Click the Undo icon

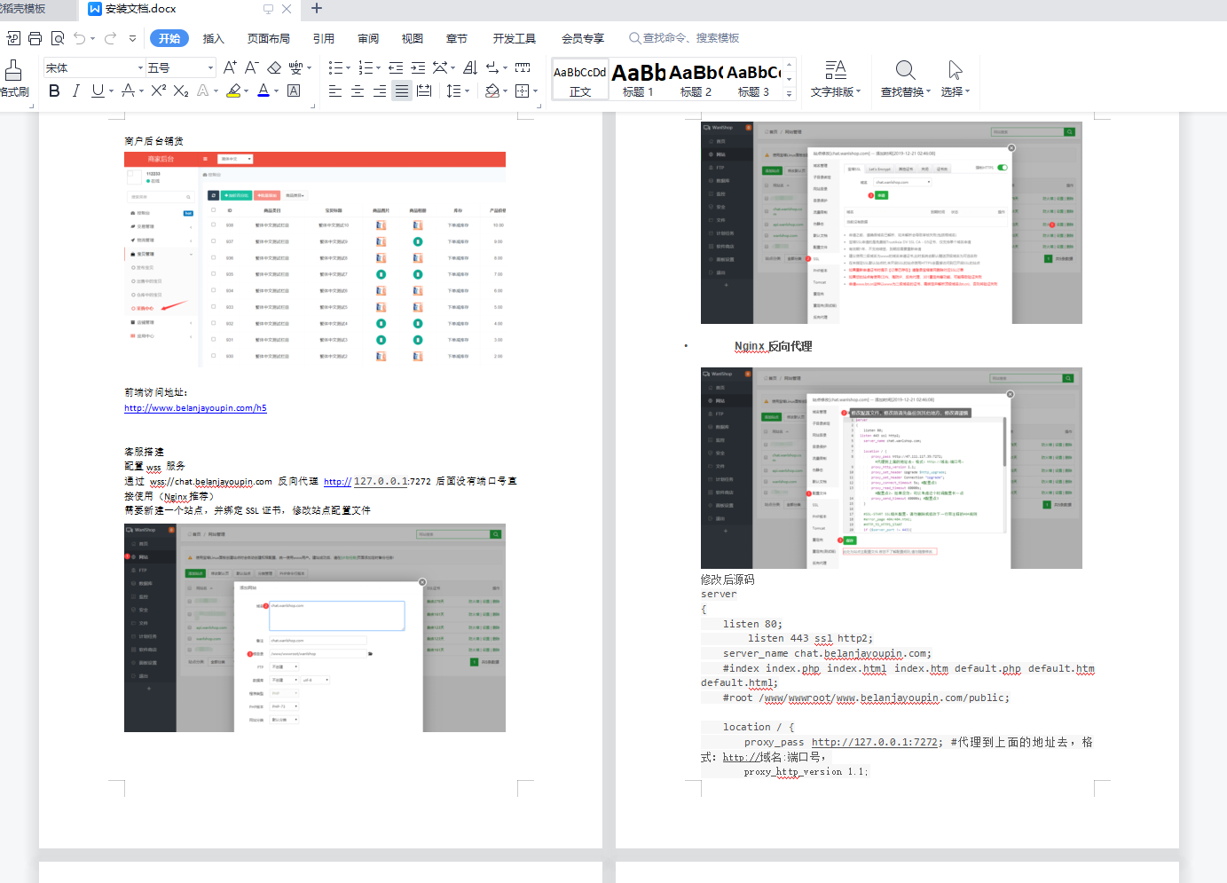click(x=80, y=38)
